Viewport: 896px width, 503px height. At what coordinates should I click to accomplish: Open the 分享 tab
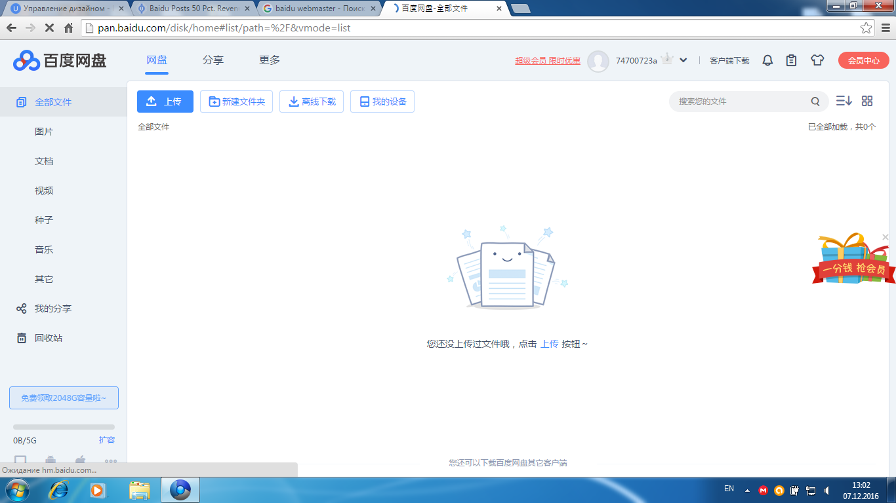213,60
